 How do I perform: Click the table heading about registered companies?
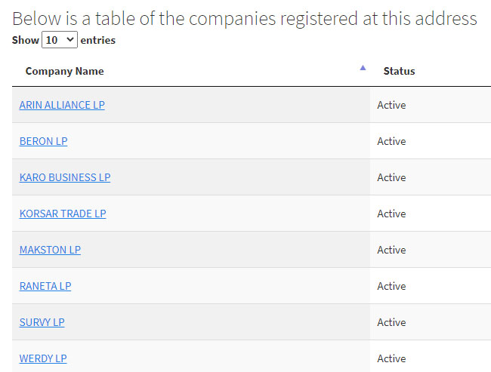245,18
